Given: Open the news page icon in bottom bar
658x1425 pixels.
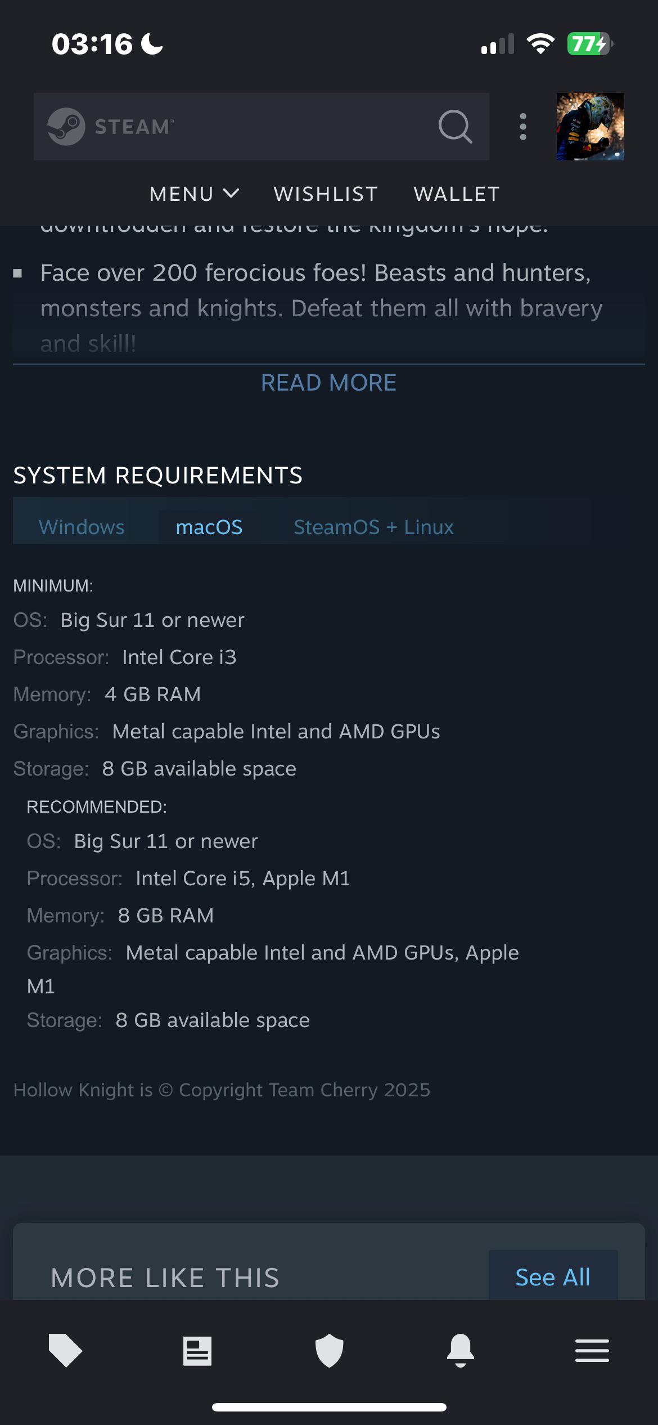Looking at the screenshot, I should pyautogui.click(x=197, y=1351).
